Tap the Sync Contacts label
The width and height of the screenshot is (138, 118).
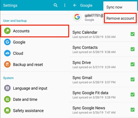coord(85,48)
